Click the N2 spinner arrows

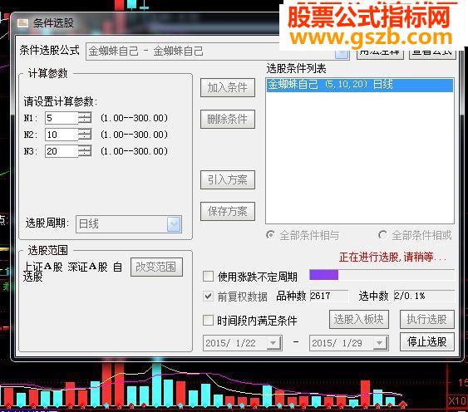(85, 135)
